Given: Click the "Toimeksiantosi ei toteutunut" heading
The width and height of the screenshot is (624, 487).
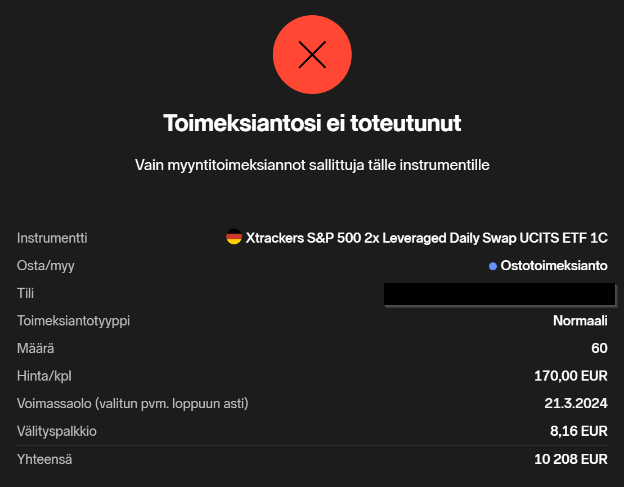Looking at the screenshot, I should tap(312, 123).
